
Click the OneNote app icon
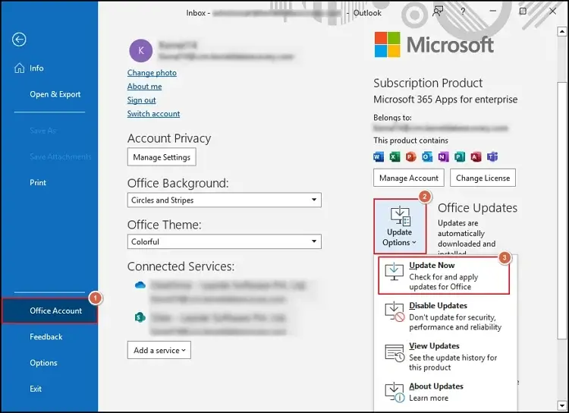(443, 156)
